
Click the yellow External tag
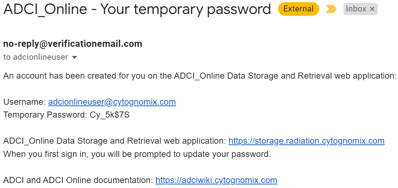click(x=298, y=9)
